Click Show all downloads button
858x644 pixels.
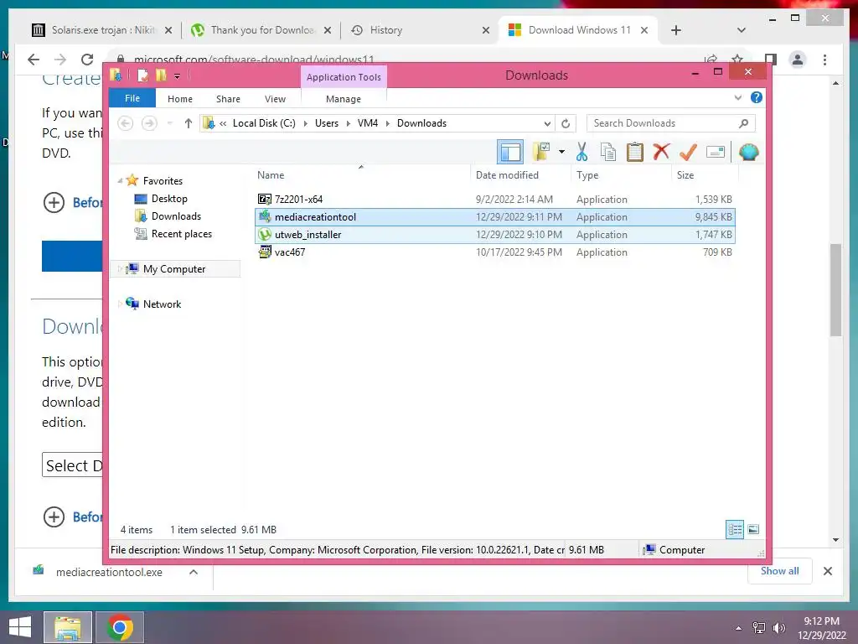[x=779, y=570]
